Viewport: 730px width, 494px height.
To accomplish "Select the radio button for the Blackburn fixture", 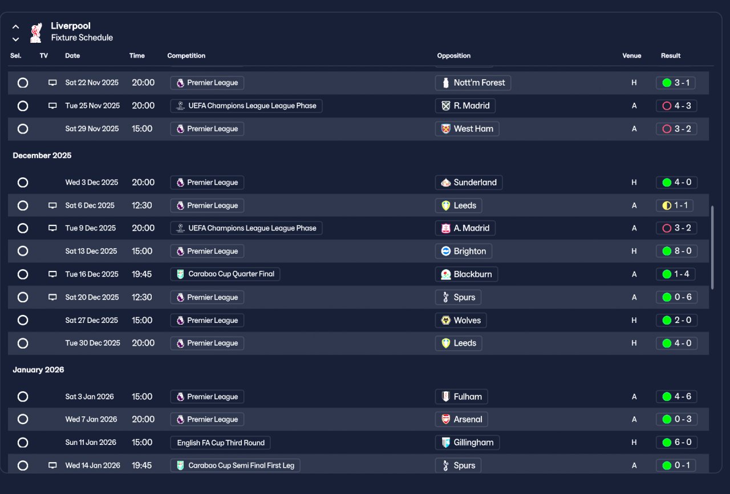I will point(23,274).
